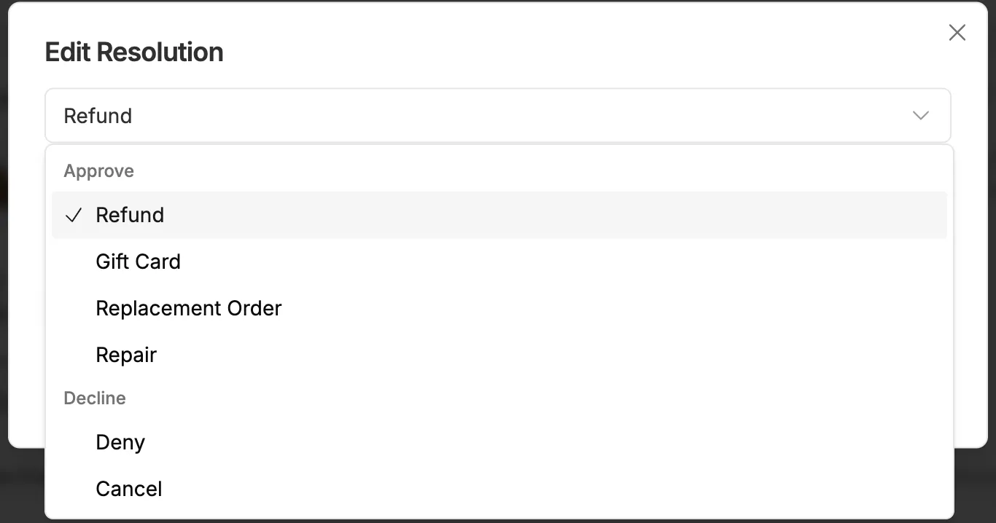The width and height of the screenshot is (996, 523).
Task: Click the chevron on the resolution selector
Action: 920,115
